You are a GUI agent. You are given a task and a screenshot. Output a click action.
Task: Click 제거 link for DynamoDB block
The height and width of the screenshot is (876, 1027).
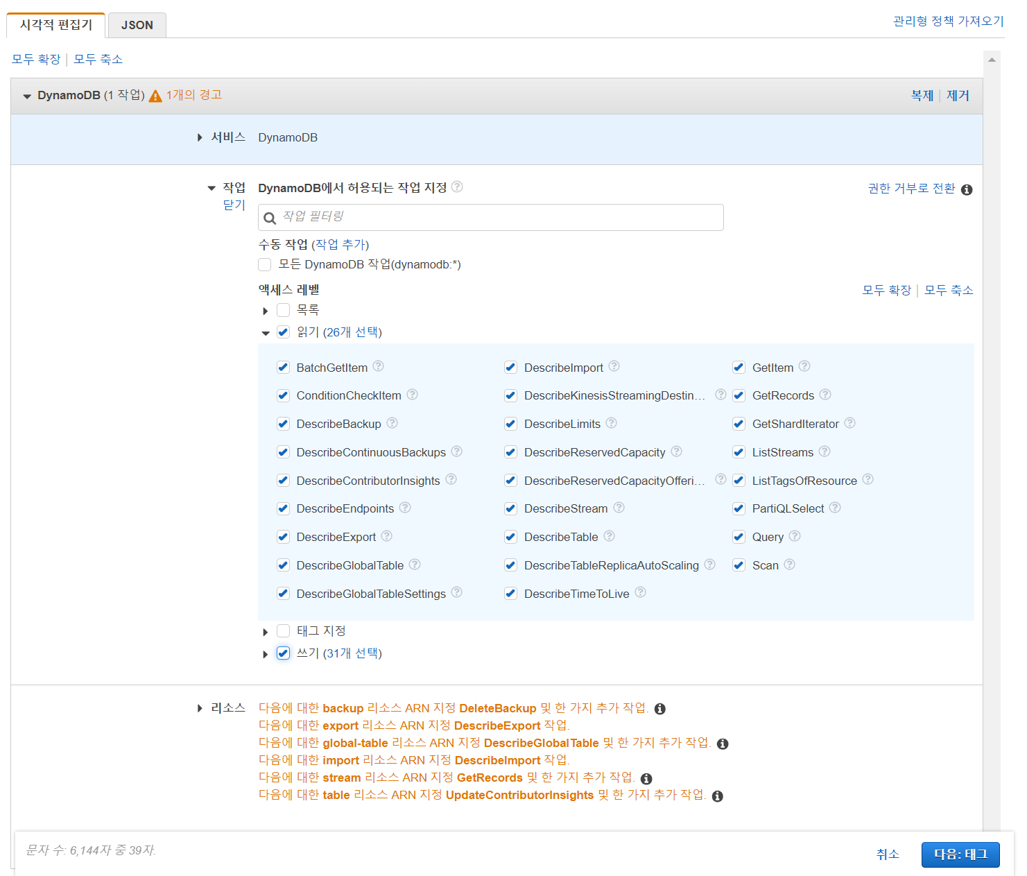tap(958, 96)
